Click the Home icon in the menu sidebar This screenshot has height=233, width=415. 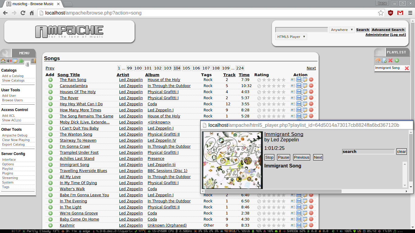point(3,61)
